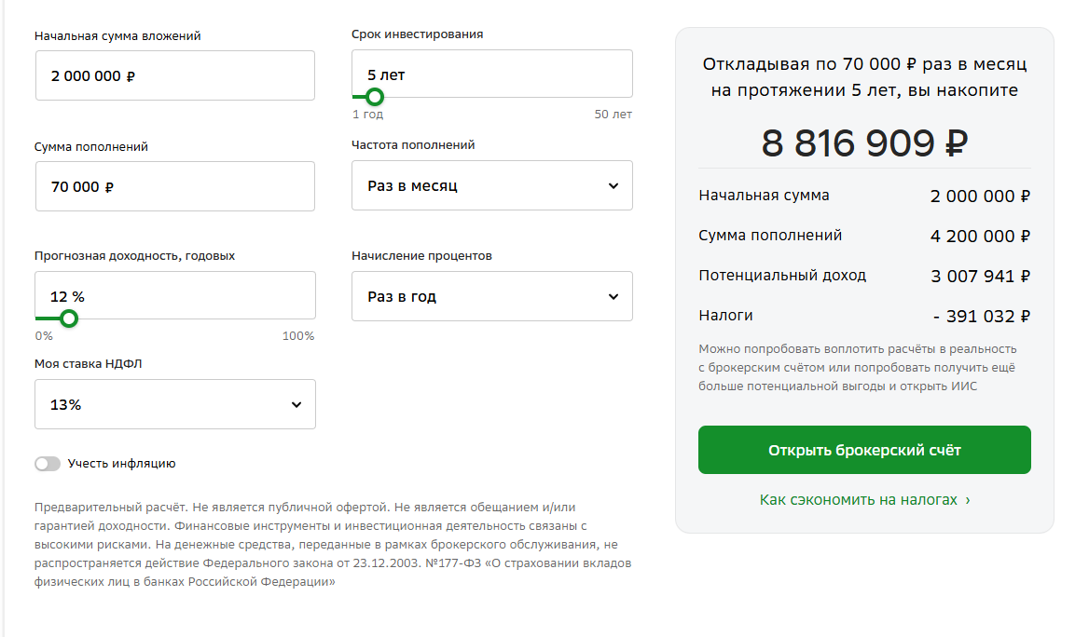Click Открыть брокерский счёт button

[x=864, y=450]
